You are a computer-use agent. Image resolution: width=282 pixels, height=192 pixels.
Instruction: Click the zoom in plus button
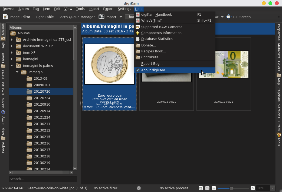253,188
